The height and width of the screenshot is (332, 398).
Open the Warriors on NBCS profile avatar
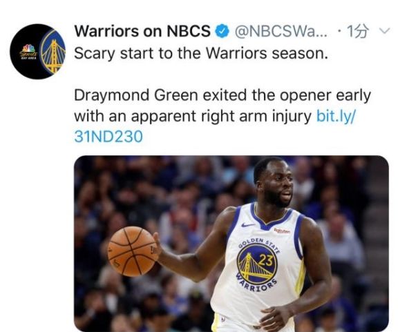coord(38,52)
